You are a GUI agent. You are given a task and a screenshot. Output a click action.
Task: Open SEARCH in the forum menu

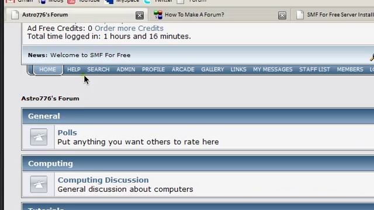click(x=98, y=69)
